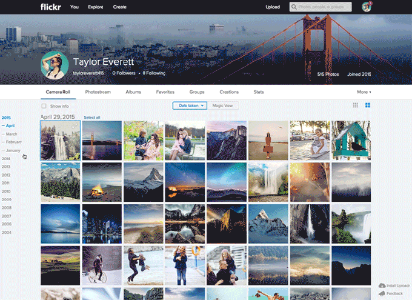
Task: Switch to the Albums tab
Action: pos(133,92)
